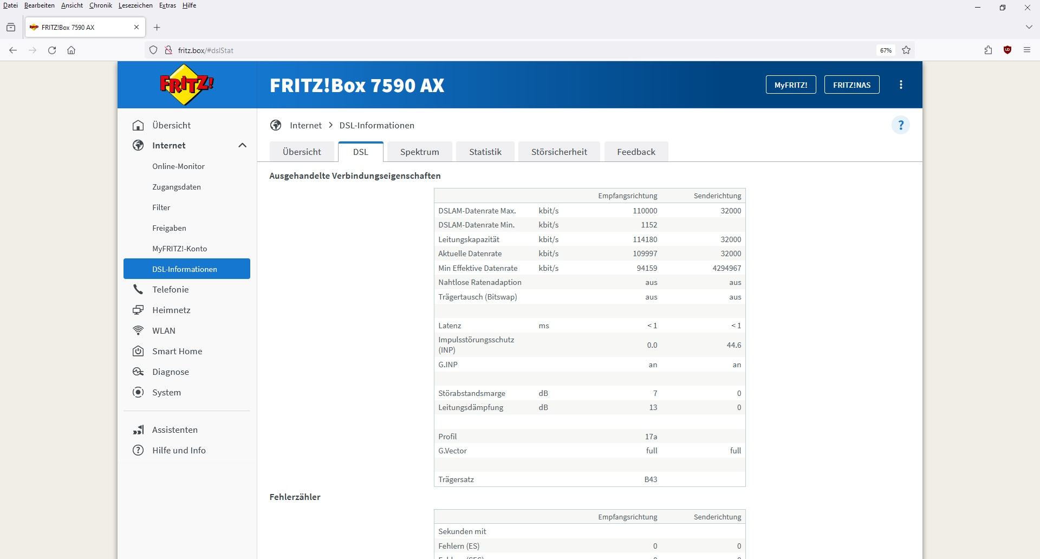Click the Trägersatz value B43

651,479
